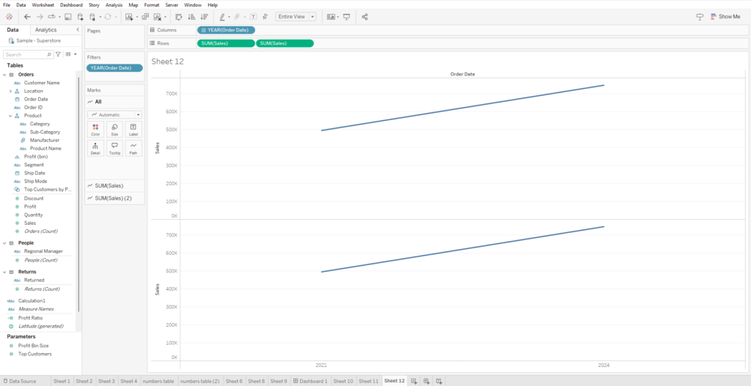Toggle Show Mark Labels toolbar button
The width and height of the screenshot is (751, 386).
[253, 17]
